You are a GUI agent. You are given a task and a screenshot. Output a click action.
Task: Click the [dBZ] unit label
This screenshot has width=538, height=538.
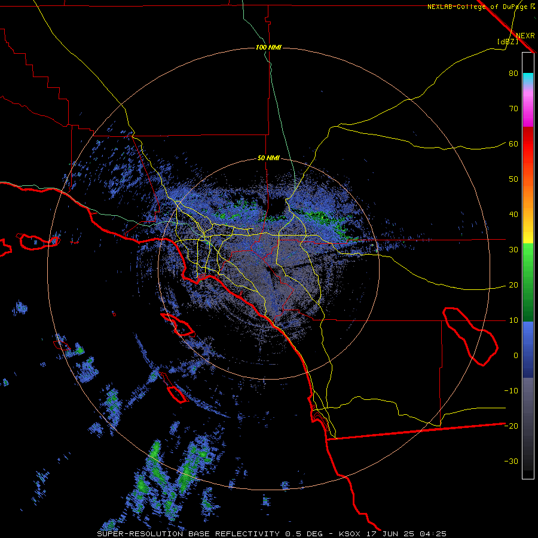(508, 41)
